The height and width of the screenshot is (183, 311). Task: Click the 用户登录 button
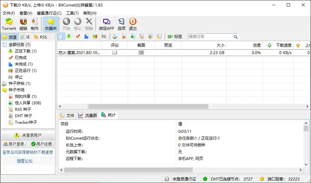tap(14, 144)
